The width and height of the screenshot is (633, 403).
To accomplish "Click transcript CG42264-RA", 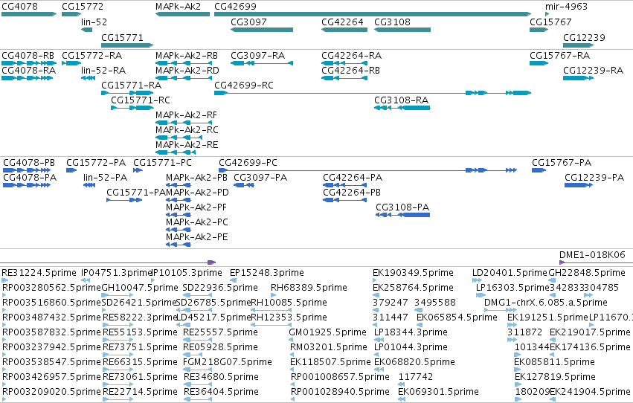I will click(352, 56).
